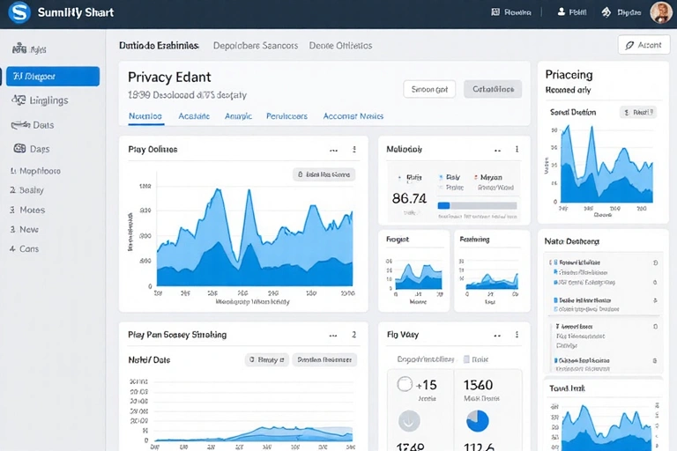
Task: Click the grey button in Privacy Edant header
Action: (493, 89)
